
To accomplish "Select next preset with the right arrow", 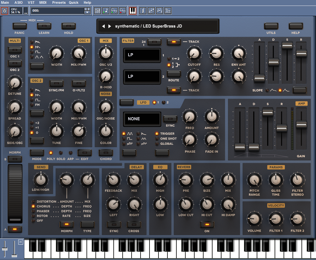I will [x=110, y=26].
